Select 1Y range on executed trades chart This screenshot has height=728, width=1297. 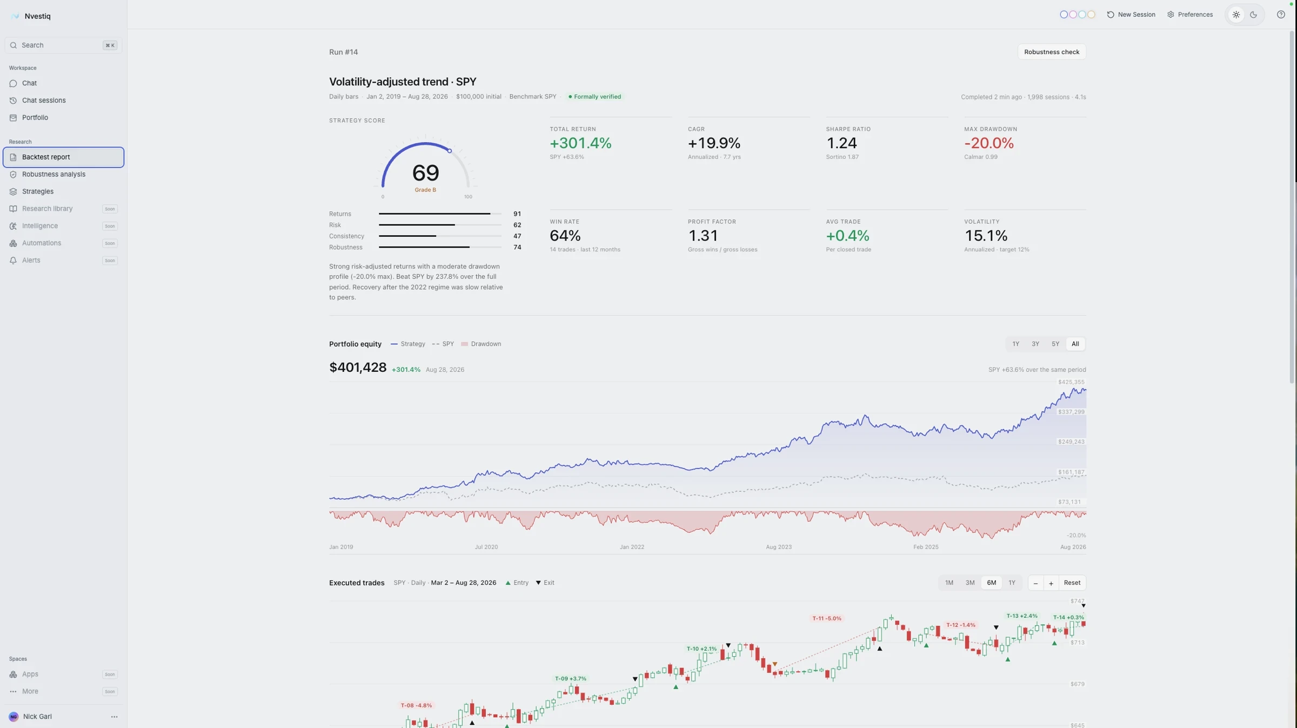[x=1012, y=583]
